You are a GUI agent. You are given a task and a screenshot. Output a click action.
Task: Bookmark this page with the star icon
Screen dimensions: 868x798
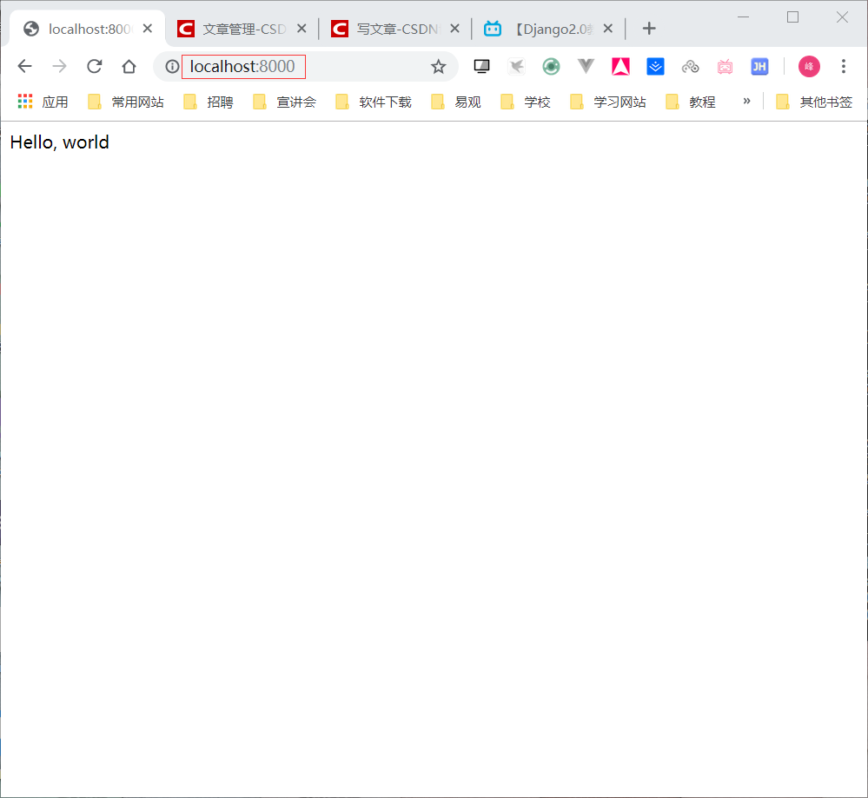[439, 66]
